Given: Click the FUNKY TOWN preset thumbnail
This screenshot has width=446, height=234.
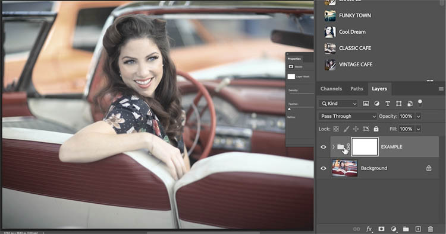Looking at the screenshot, I should [x=330, y=15].
